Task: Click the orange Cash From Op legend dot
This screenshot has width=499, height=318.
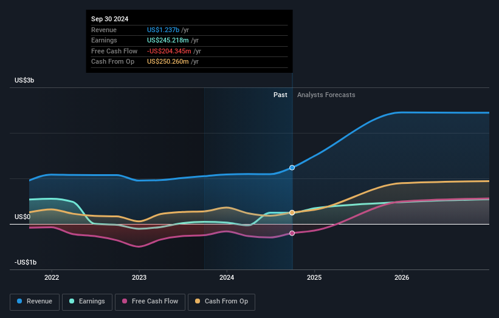Action: click(198, 301)
